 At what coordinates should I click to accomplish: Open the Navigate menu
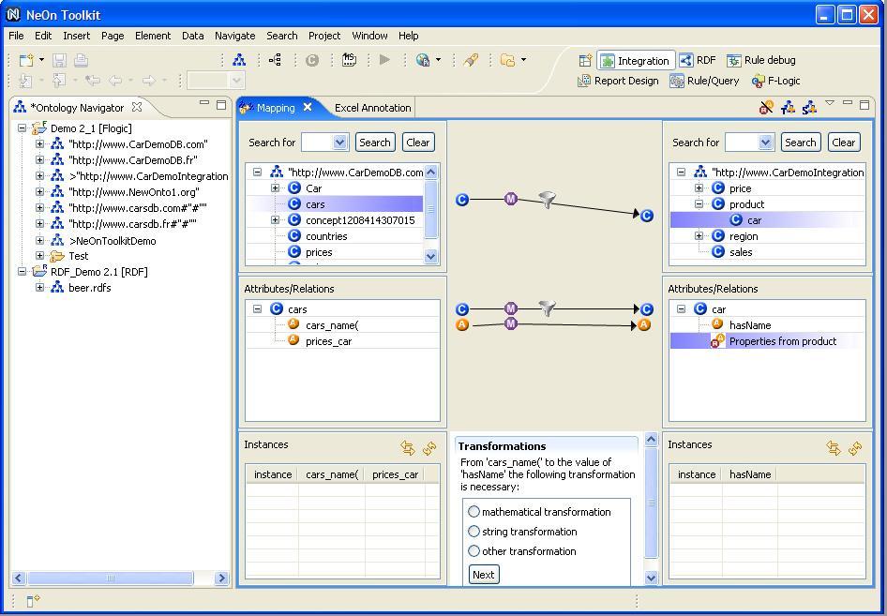(234, 36)
